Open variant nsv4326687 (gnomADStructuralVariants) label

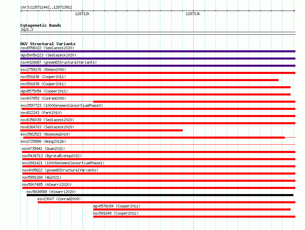click(59, 62)
